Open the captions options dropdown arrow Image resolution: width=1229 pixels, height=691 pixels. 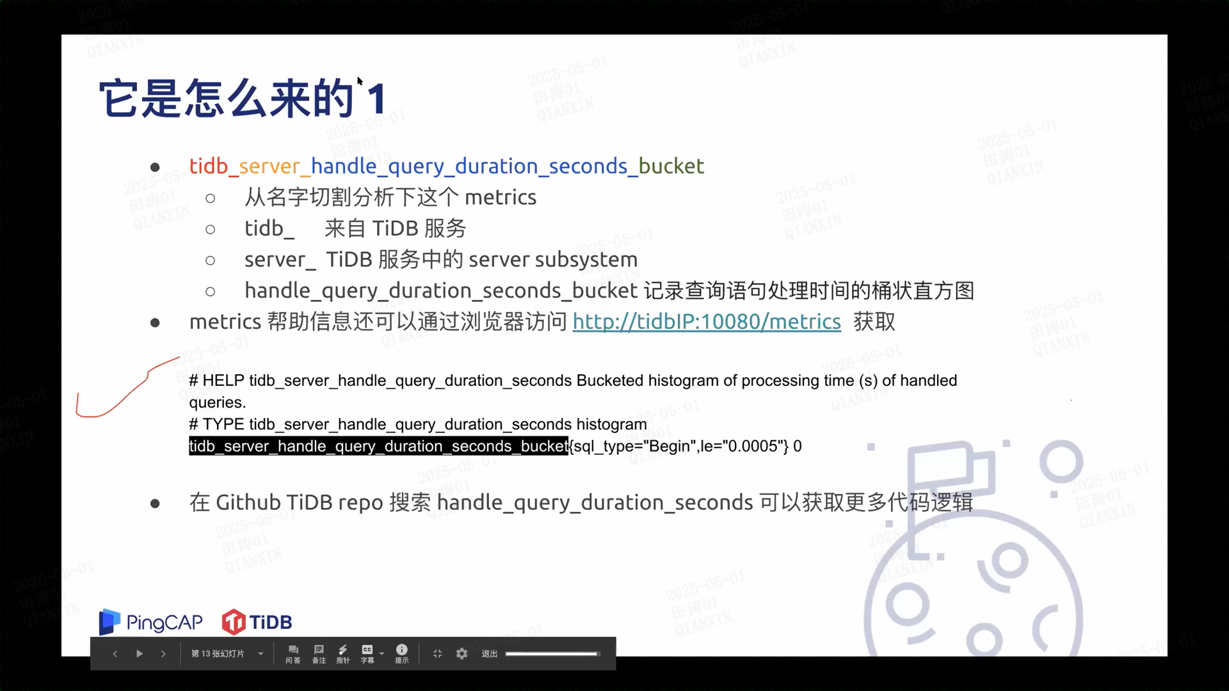[382, 654]
